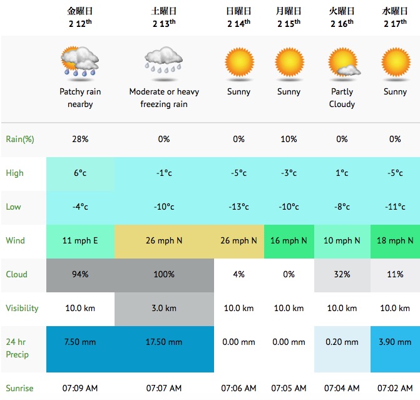
Task: Select the 土曜日 2 13th day header
Action: click(x=164, y=18)
